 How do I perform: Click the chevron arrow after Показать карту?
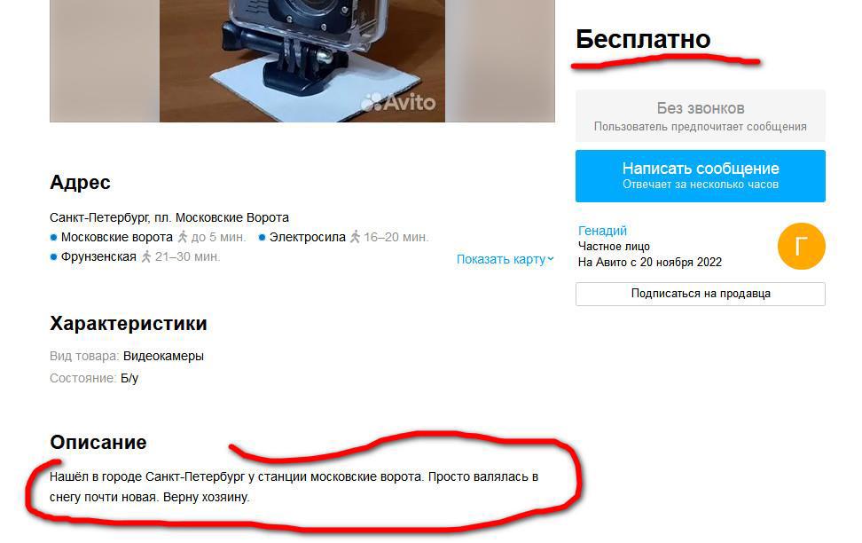click(x=551, y=258)
